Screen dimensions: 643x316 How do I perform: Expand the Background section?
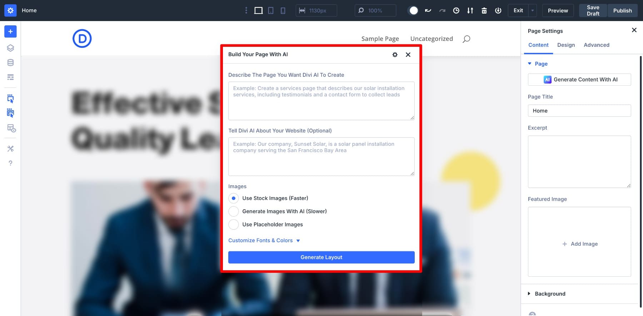point(550,294)
